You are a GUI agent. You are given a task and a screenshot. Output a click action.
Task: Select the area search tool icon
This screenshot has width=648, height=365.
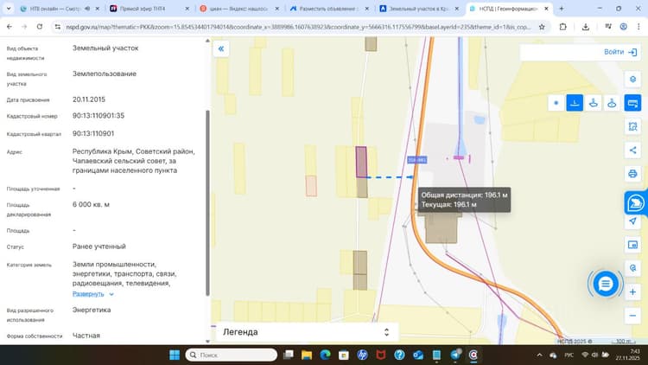(632, 126)
